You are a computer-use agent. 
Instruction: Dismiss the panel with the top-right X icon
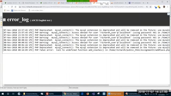point(169,14)
